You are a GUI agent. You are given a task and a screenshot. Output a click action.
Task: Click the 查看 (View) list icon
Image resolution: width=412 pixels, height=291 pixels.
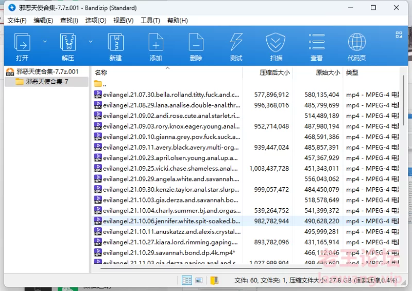(316, 42)
